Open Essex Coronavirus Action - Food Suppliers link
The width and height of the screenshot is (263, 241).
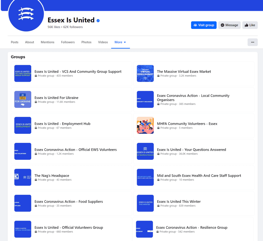[69, 202]
